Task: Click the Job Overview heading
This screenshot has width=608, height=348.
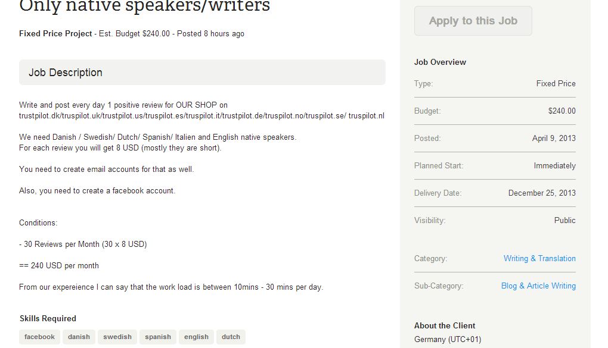Action: [440, 62]
